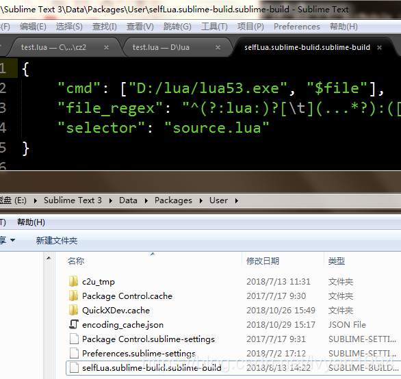401x379 pixels.
Task: Close the selfLua.sublime-bulid.sublime-build tab
Action: (380, 48)
